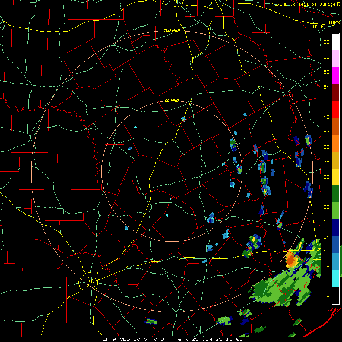Select the magenta legend swatch

click(336, 76)
